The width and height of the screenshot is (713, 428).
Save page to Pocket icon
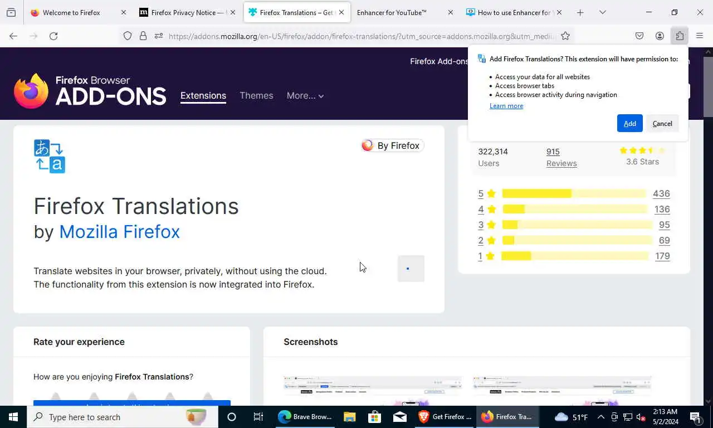(639, 36)
